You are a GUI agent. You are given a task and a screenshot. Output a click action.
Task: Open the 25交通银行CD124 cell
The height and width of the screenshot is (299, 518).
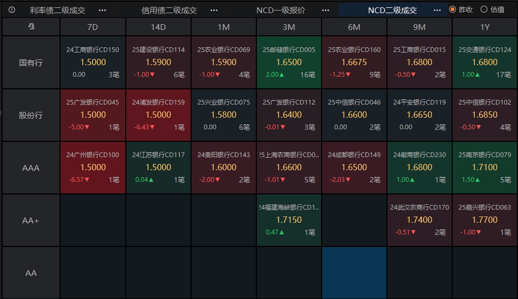point(485,63)
